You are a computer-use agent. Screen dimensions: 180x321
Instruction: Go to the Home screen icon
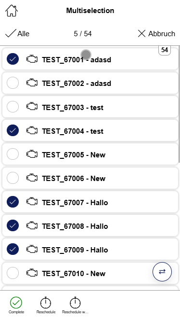coord(12,11)
